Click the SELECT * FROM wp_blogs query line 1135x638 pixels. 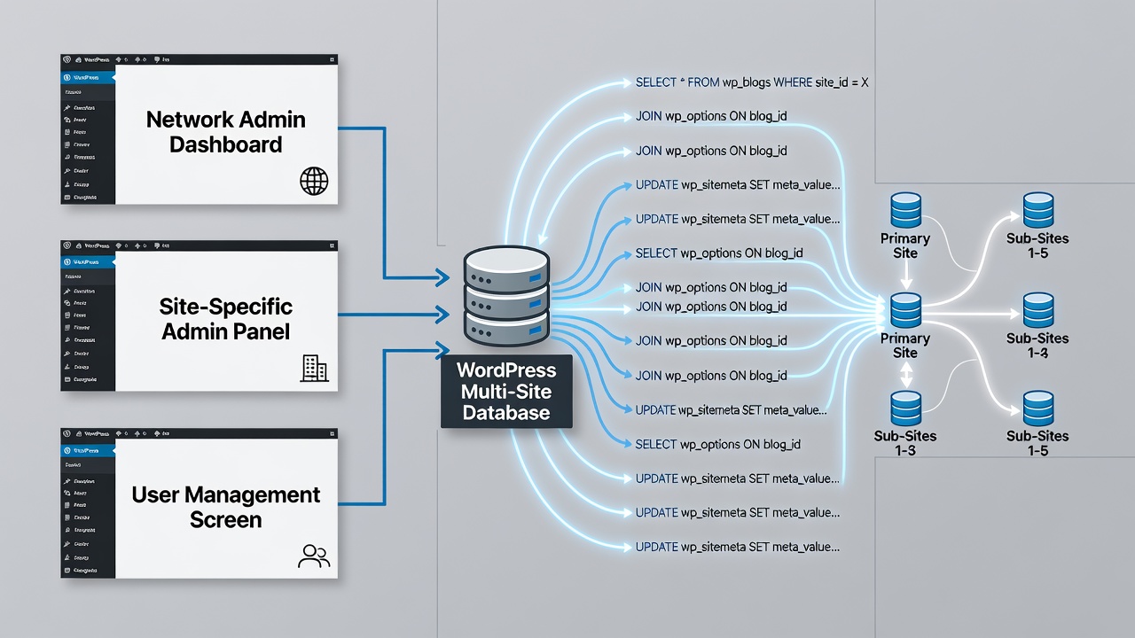(752, 82)
